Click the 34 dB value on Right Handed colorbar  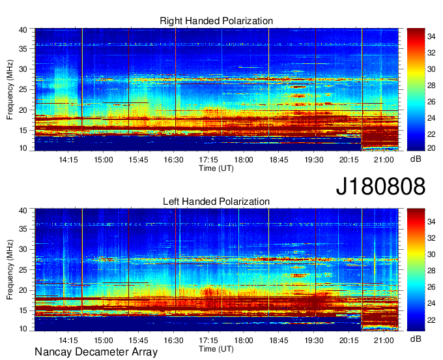[x=431, y=37]
